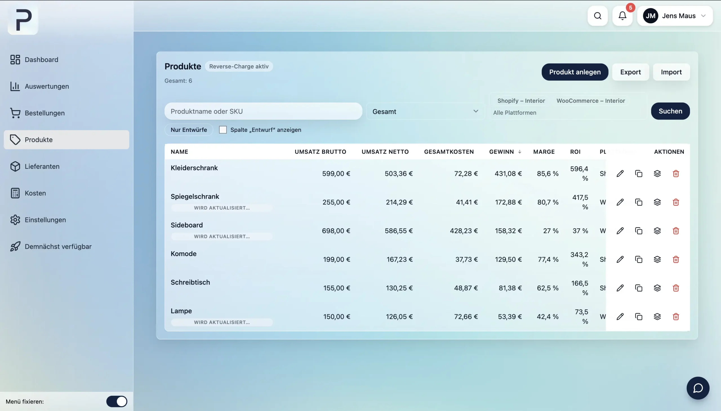Click the P logo in sidebar

pyautogui.click(x=23, y=19)
